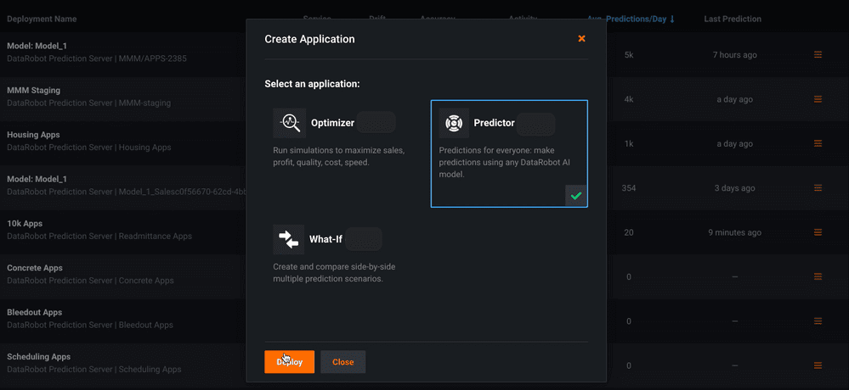
Task: Open the 10k Apps deployment
Action: 25,223
